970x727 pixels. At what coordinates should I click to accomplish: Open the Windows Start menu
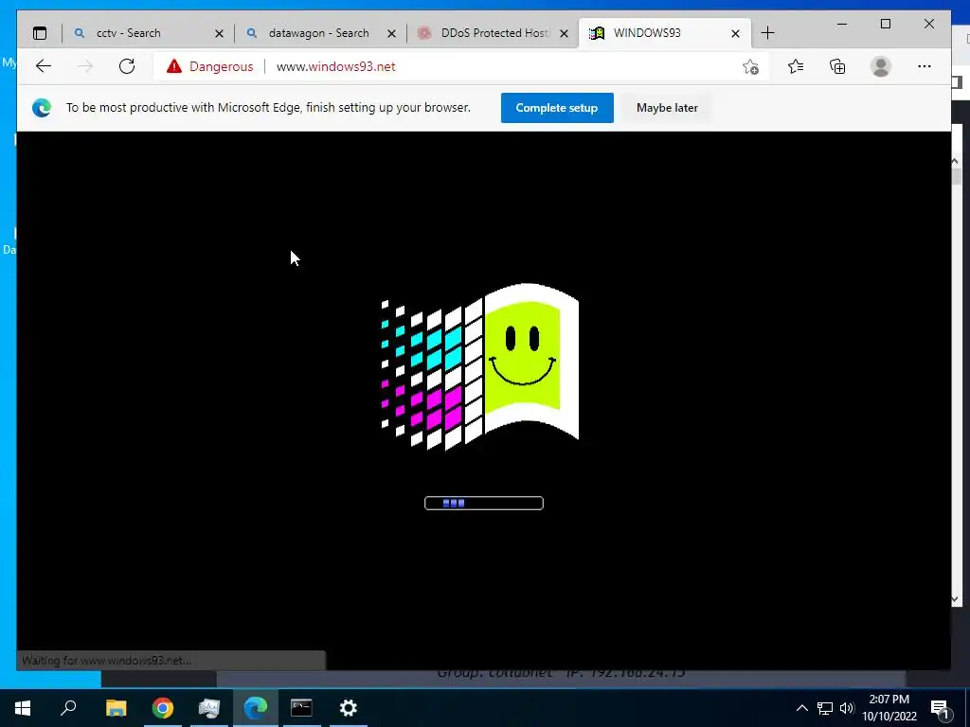pos(23,708)
